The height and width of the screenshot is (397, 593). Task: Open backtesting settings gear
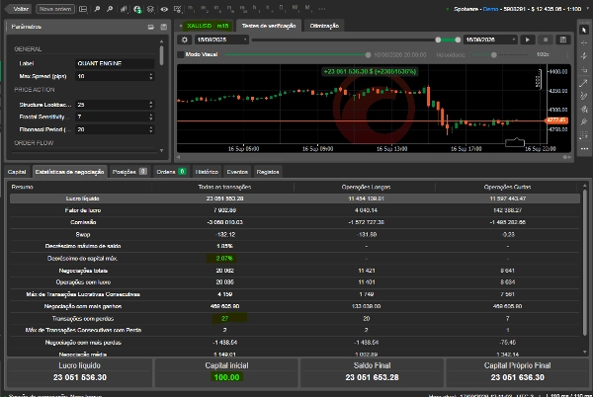point(185,40)
